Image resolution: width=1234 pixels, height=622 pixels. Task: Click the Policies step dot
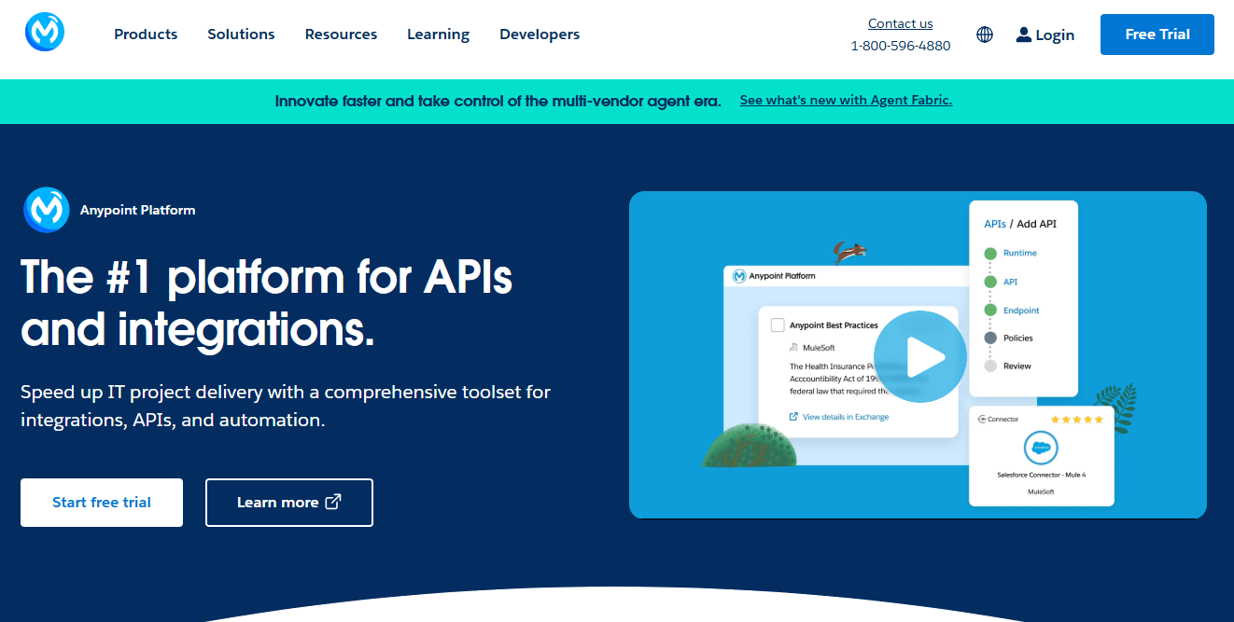point(990,339)
